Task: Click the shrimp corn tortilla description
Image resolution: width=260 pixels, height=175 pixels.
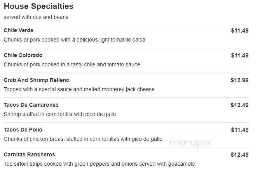Action: (60, 114)
